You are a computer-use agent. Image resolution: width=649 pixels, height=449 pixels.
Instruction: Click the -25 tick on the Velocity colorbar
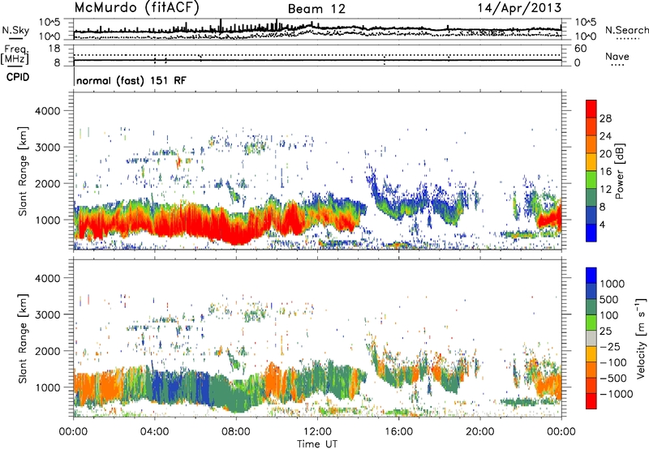coord(610,346)
